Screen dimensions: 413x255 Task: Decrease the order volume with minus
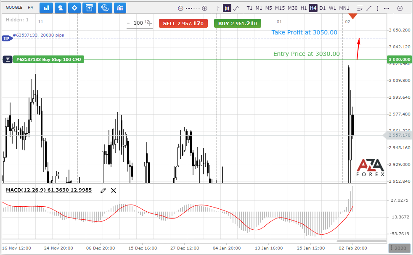[128, 23]
